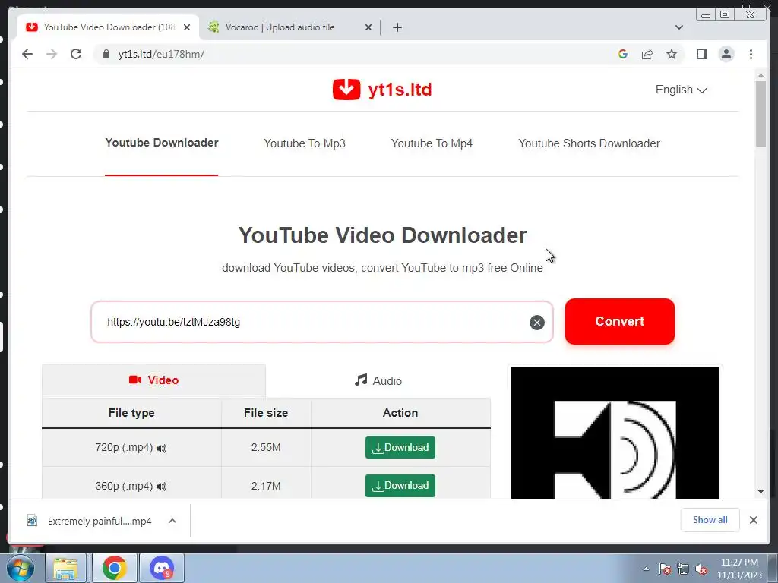
Task: Click the Action Center flag icon
Action: (664, 569)
